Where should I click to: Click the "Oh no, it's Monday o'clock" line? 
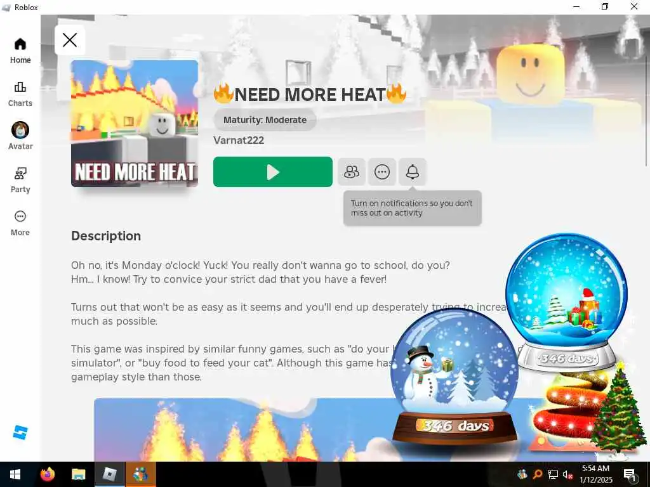pyautogui.click(x=260, y=265)
